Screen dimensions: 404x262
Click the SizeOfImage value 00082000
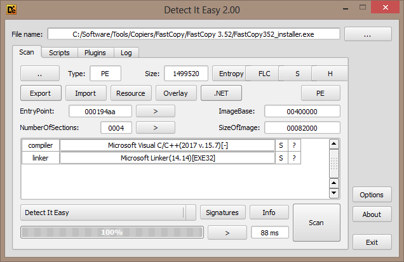pos(302,128)
